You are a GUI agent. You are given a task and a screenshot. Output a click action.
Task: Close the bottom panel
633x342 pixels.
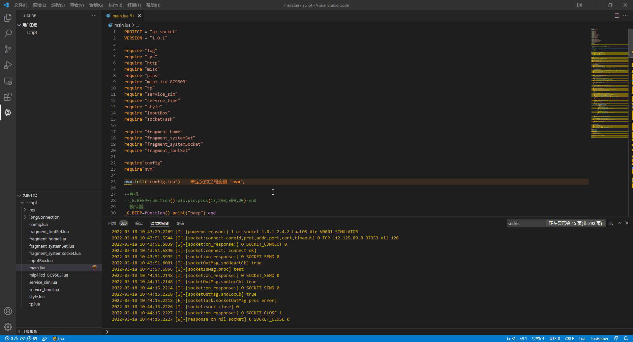pyautogui.click(x=627, y=223)
